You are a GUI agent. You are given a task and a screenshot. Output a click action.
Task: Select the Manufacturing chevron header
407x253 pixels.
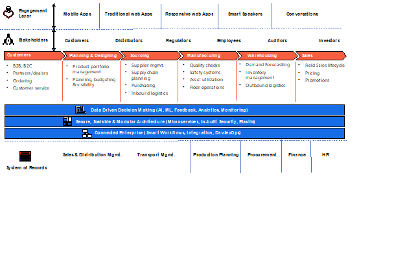210,56
